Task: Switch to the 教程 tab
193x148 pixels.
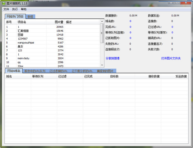Action: 31,16
